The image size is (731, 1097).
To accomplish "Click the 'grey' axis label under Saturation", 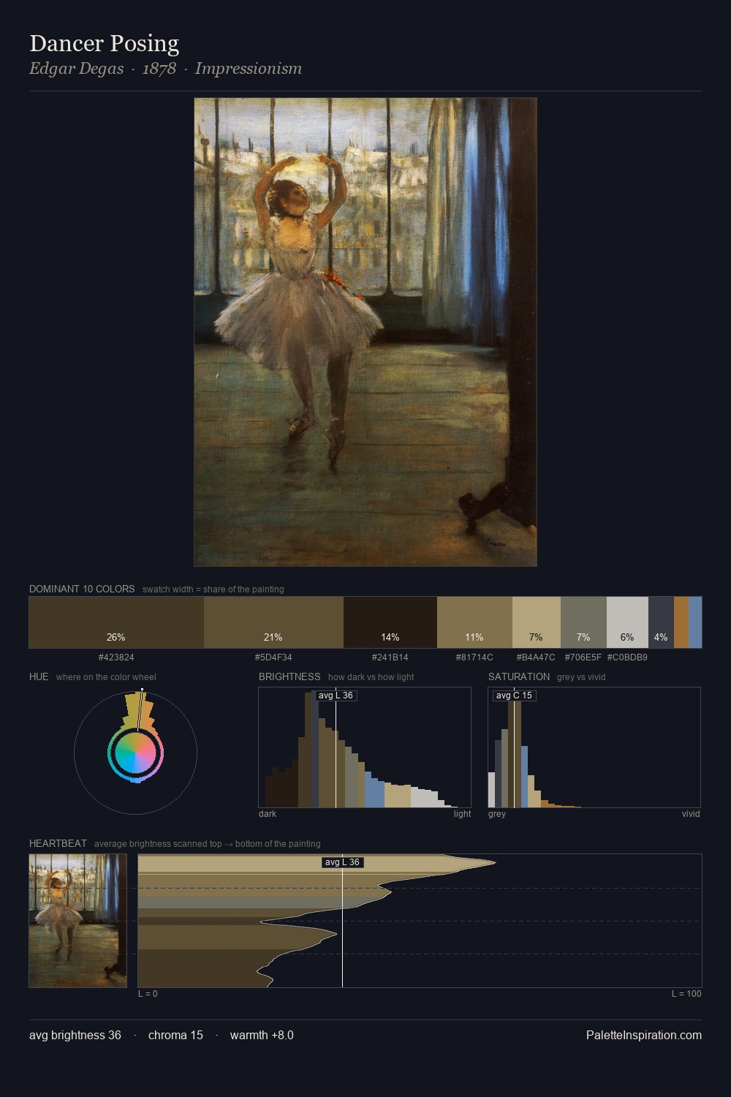I will [497, 814].
